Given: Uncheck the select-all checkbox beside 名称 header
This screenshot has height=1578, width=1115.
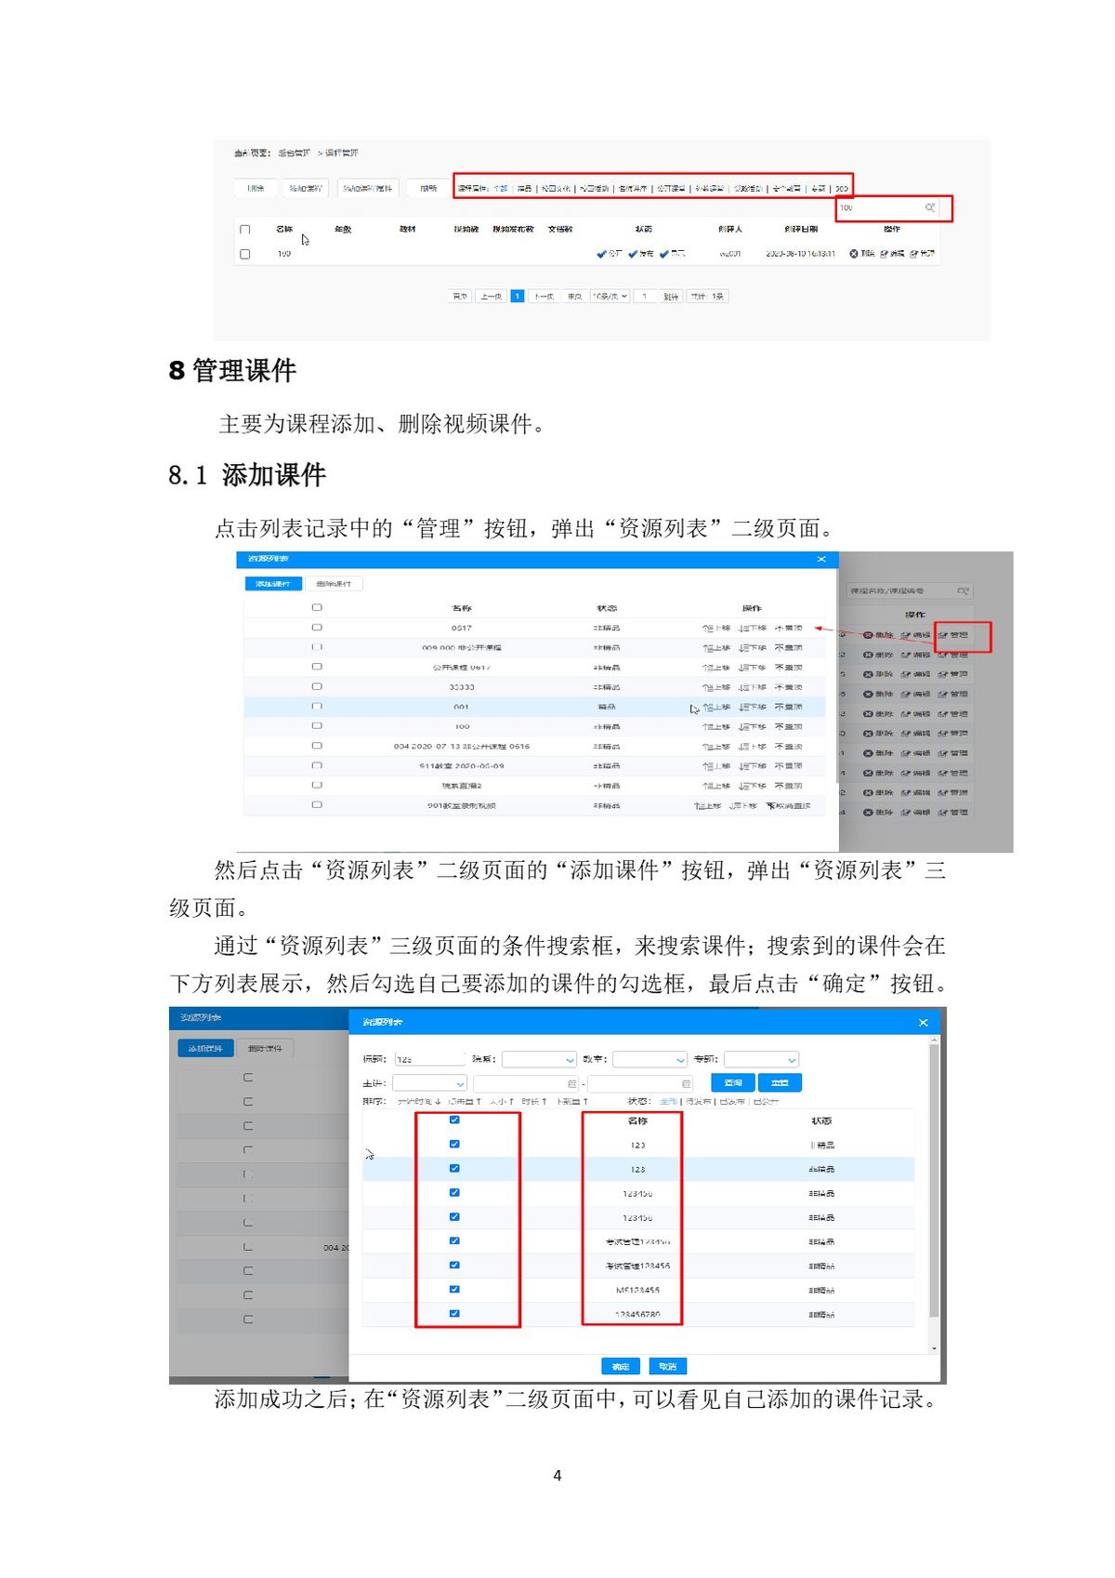Looking at the screenshot, I should point(454,1121).
